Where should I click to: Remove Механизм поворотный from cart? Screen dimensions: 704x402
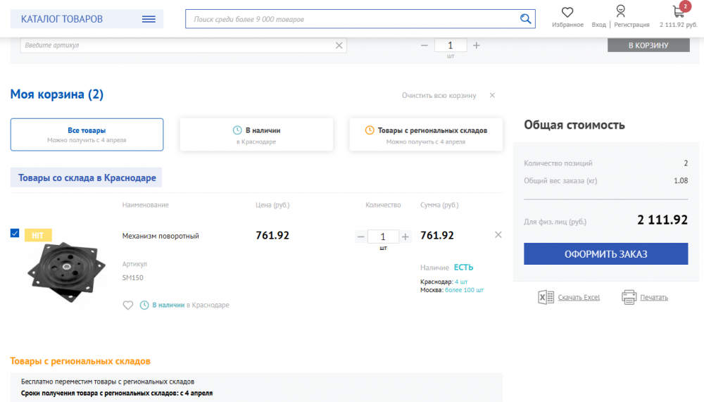[498, 235]
